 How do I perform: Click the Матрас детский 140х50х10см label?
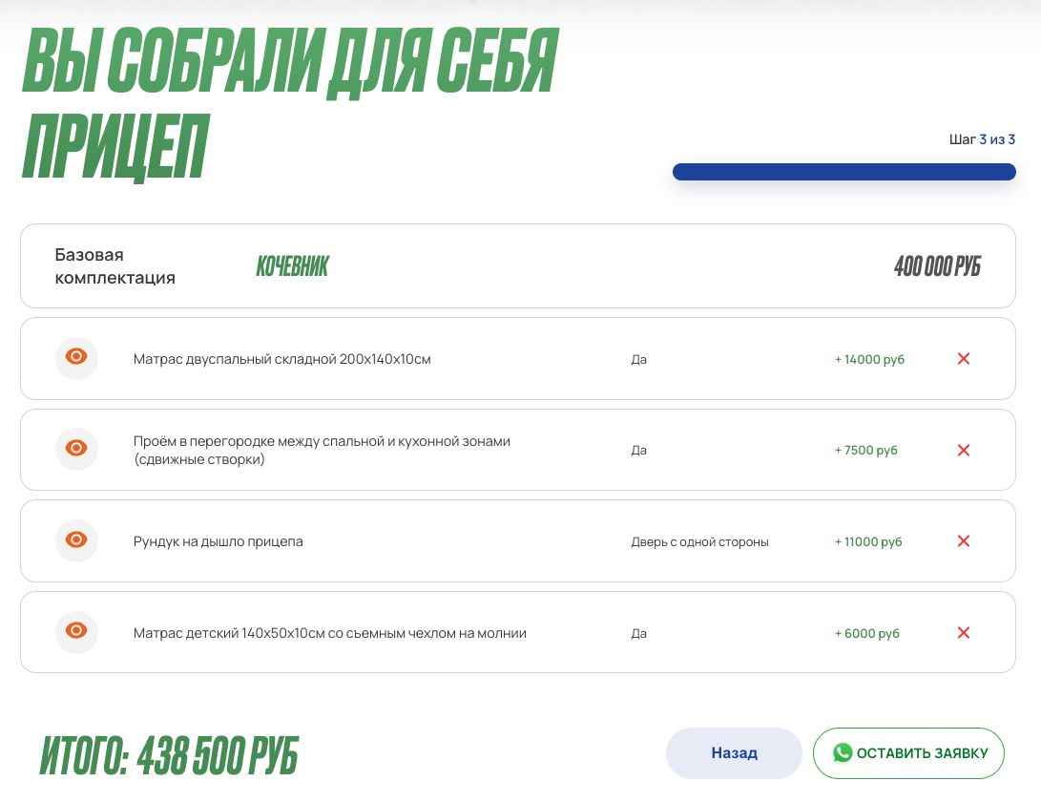tap(329, 633)
